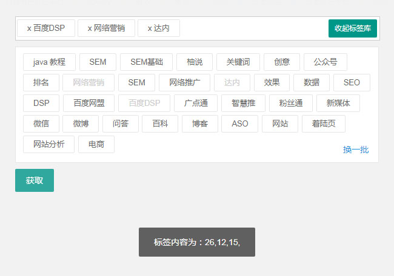Choose the 网站分析 tag

48,145
